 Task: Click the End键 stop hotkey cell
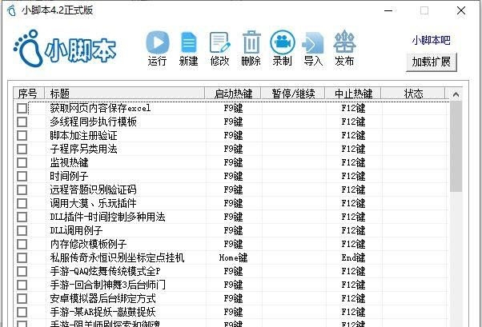(353, 257)
